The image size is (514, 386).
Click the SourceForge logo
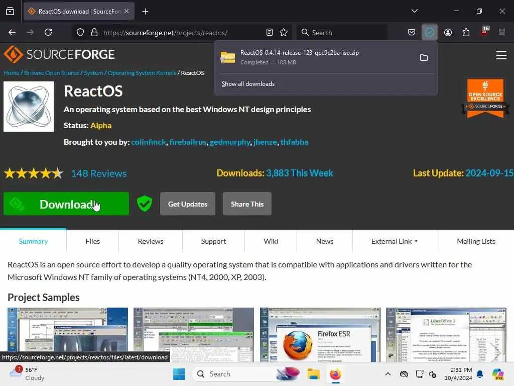click(59, 54)
